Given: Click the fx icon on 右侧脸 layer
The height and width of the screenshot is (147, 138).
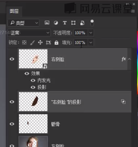Looking at the screenshot, I should (124, 59).
